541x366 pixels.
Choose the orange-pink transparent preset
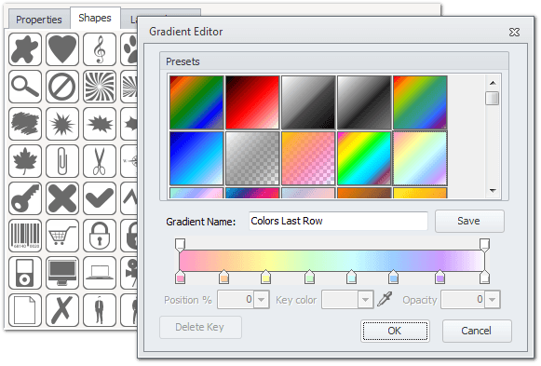point(308,158)
